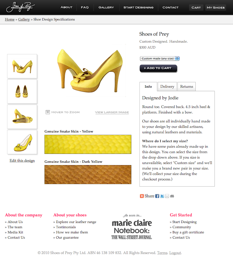Click the Notebook: logo
Screen dimensions: 233x256
132,230
